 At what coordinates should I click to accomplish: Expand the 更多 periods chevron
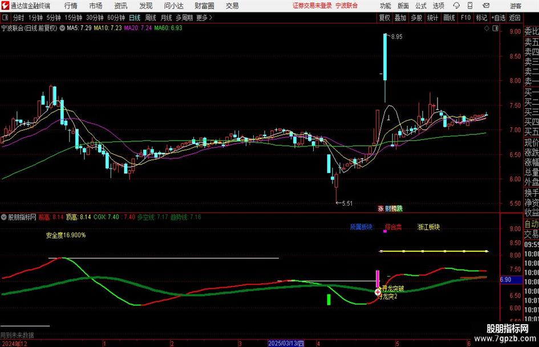(x=210, y=18)
